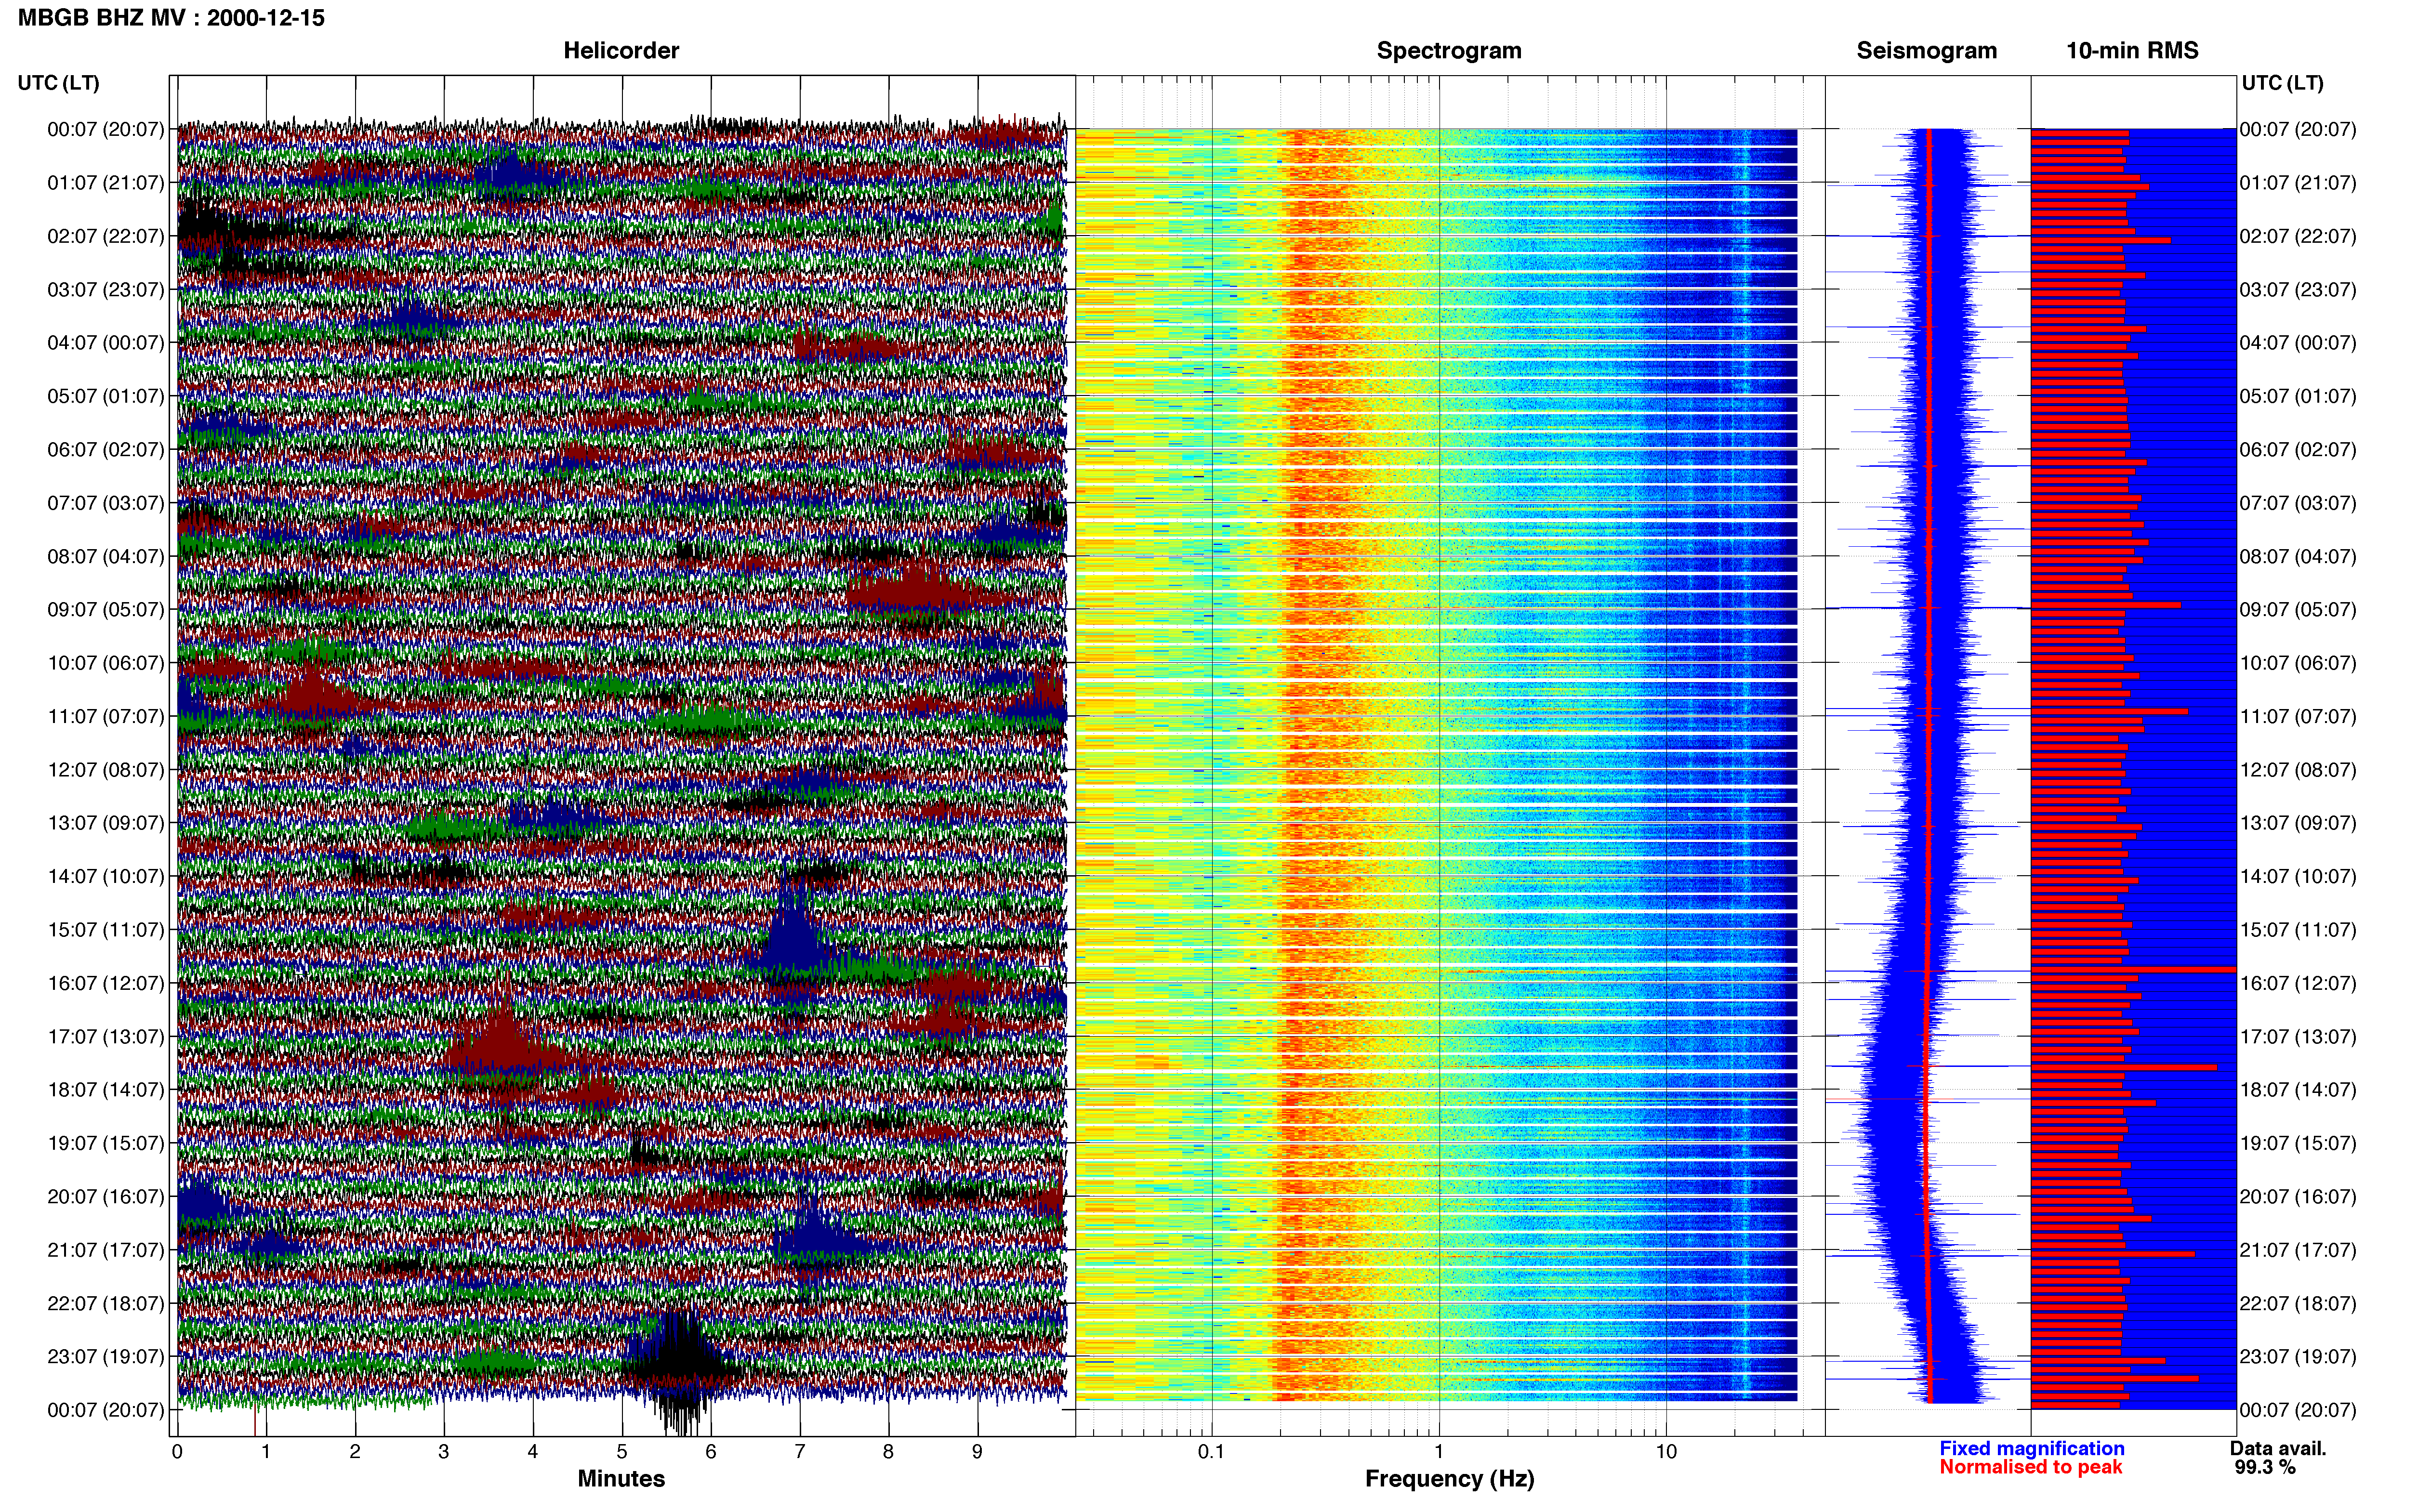Click the plot title MBGB BHZ MV : 2000-12-15
The height and width of the screenshot is (1512, 2418).
point(171,18)
